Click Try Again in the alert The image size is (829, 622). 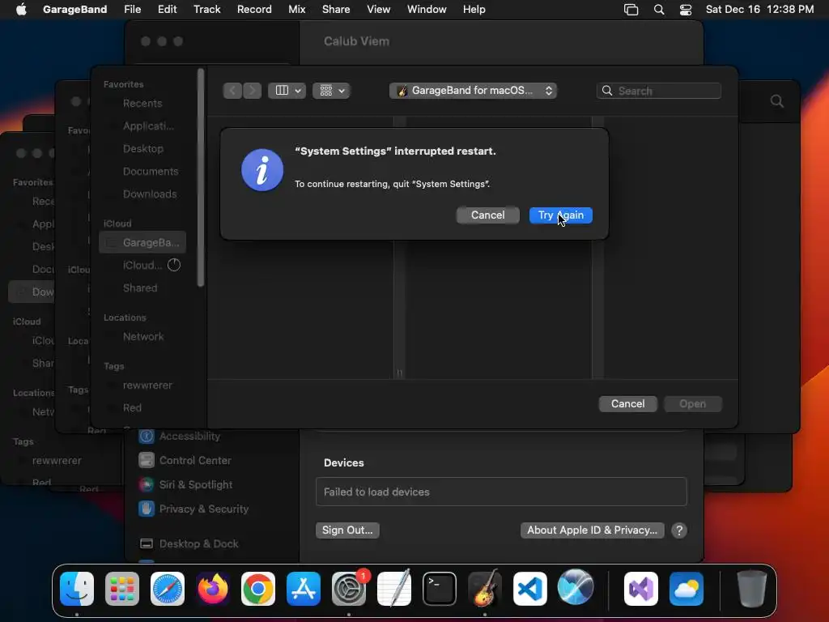(x=560, y=215)
